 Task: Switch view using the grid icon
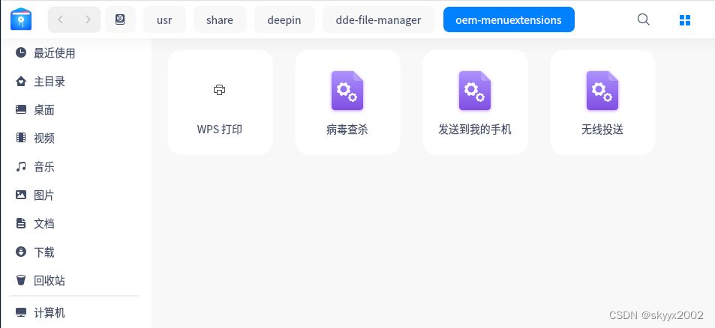[684, 20]
